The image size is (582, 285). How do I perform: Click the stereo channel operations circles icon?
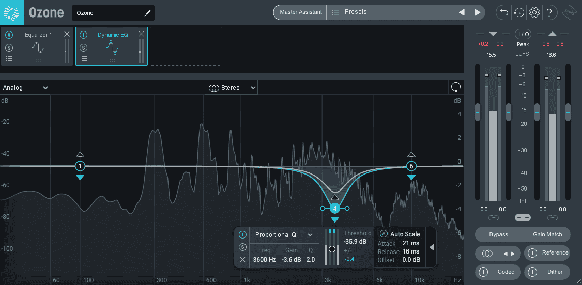[x=487, y=254]
